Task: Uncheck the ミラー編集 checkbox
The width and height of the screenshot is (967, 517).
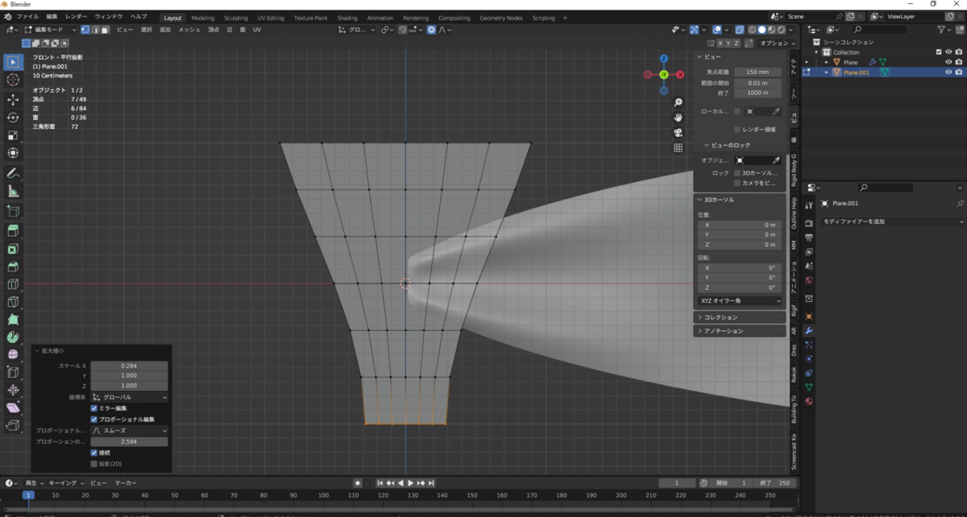Action: (x=94, y=408)
